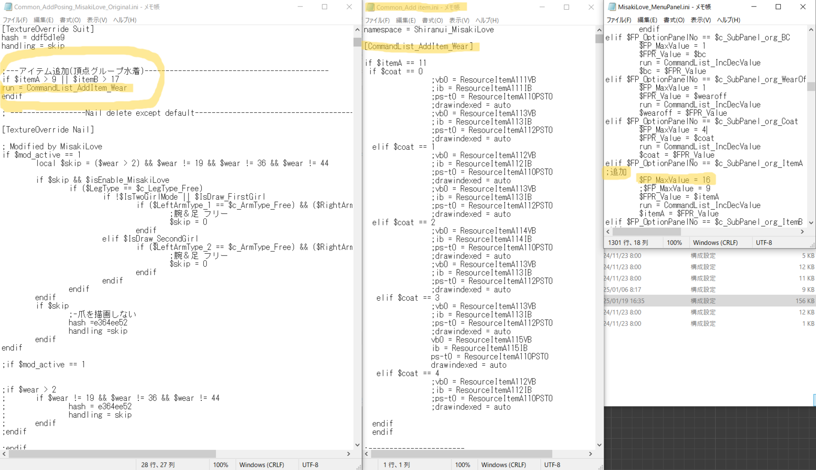The image size is (816, 470).
Task: Open 表示(V) menu in Common_Add item window
Action: click(459, 20)
